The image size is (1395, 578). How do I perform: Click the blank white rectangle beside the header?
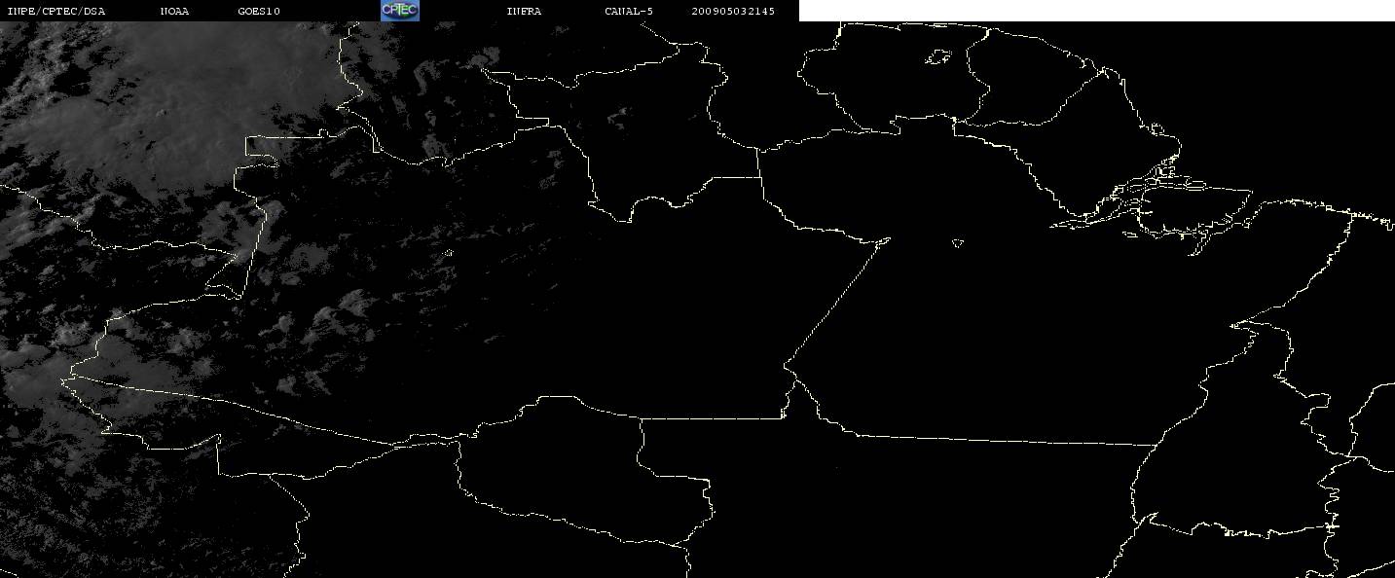(1097, 11)
